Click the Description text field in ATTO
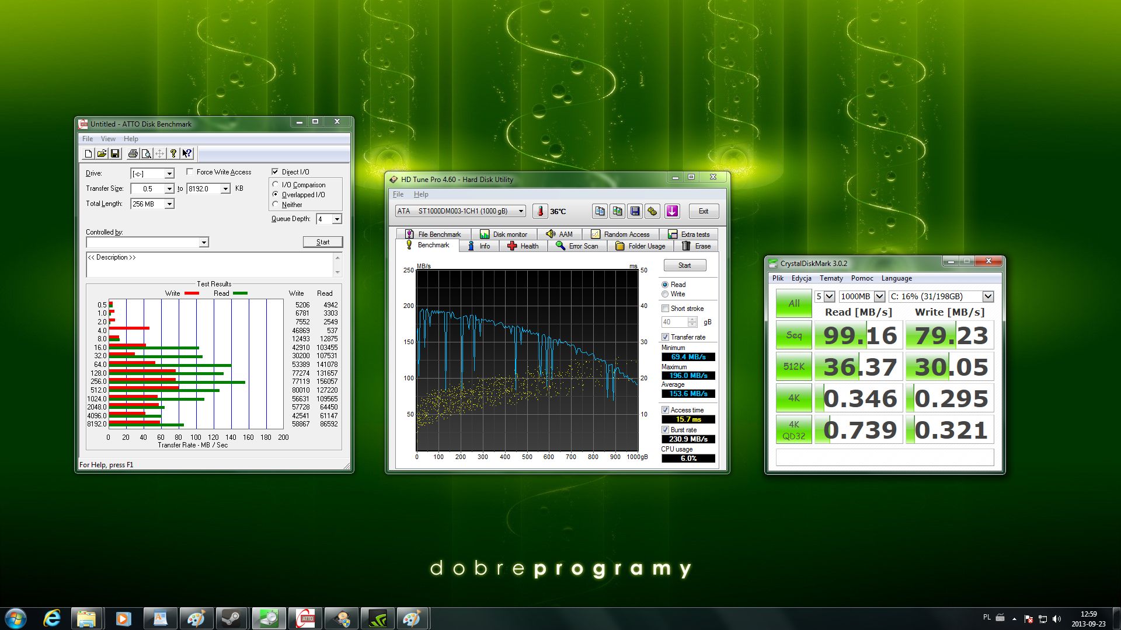 point(209,265)
